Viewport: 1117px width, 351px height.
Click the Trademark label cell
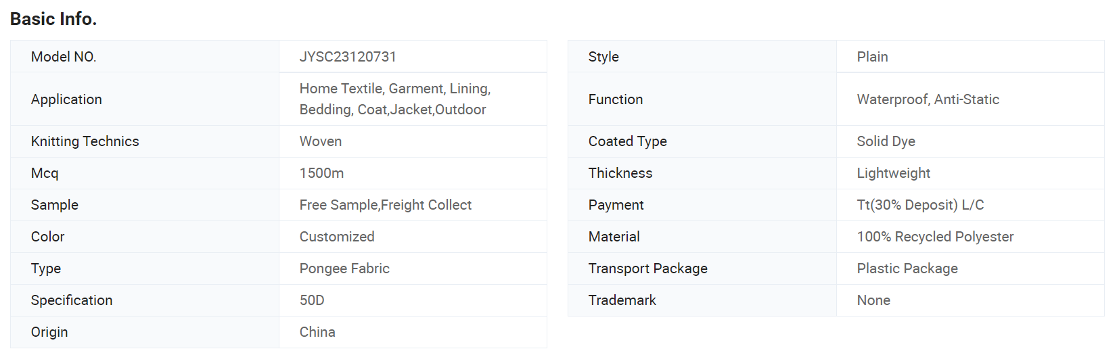702,300
